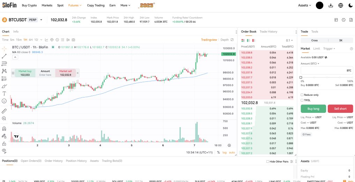This screenshot has width=355, height=182.
Task: Open the chart settings list icon
Action: [63, 40]
